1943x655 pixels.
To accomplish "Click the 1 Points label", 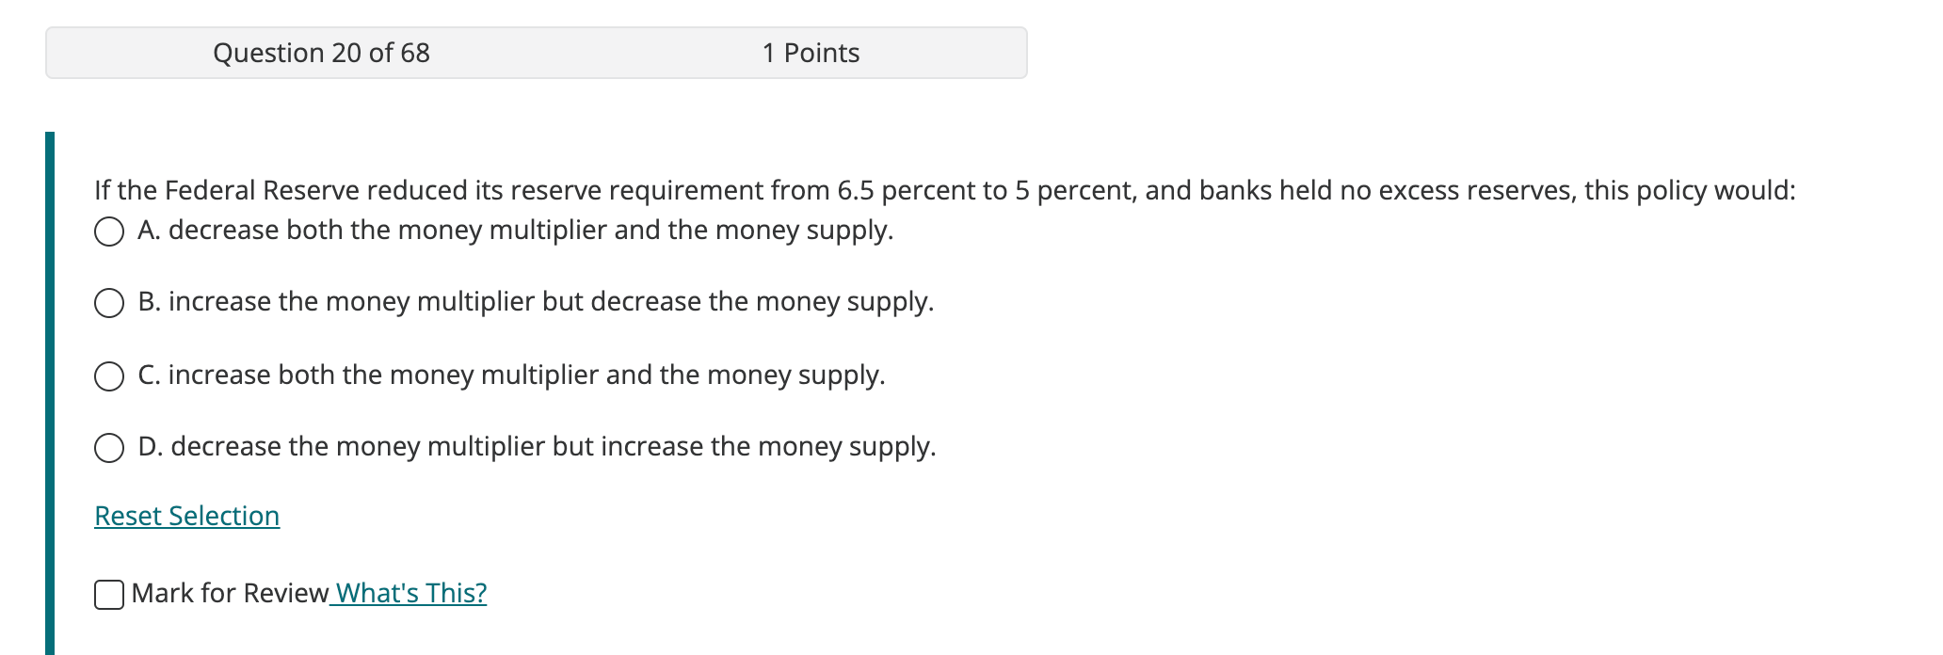I will [811, 54].
